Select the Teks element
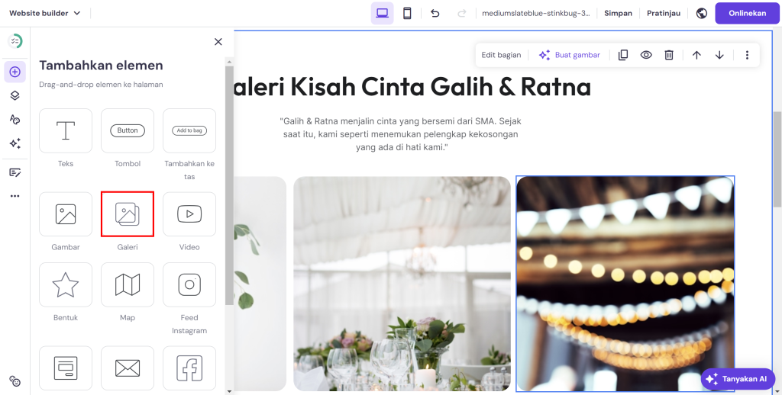The height and width of the screenshot is (395, 782). point(66,130)
